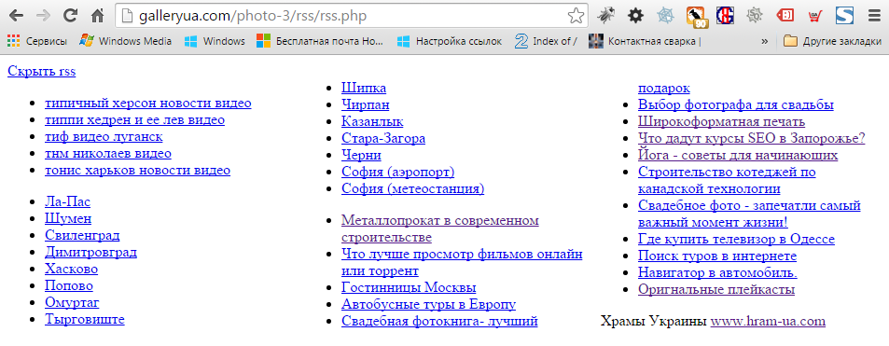Click the Ла-Пас link
Screen dimensions: 889x346
point(67,202)
